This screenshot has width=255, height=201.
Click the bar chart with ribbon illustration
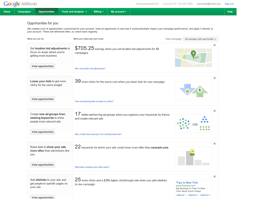[193, 156]
